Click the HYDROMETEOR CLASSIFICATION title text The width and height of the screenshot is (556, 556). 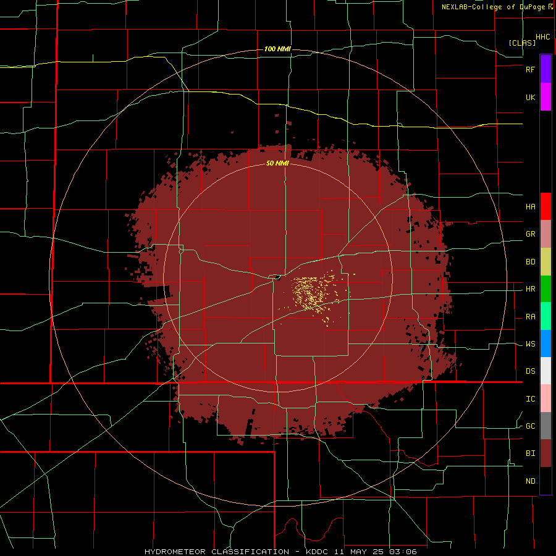tap(217, 552)
